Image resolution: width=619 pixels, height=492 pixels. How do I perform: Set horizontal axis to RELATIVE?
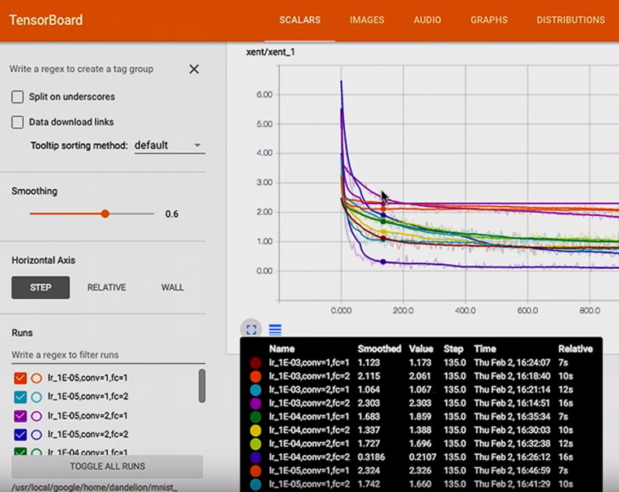[x=107, y=288]
